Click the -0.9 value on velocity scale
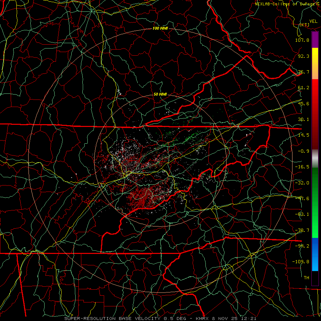 click(304, 151)
